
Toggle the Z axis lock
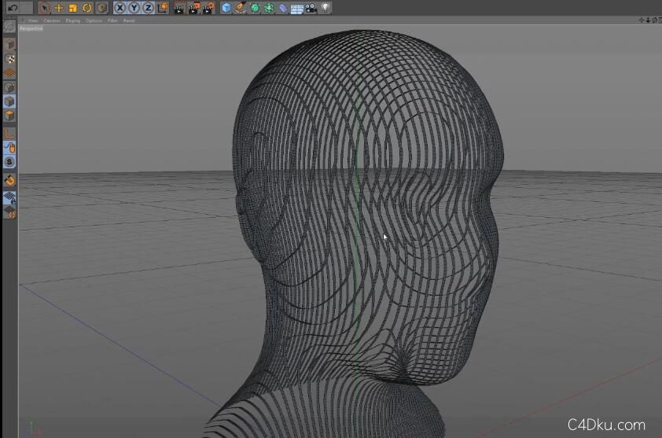pos(148,8)
